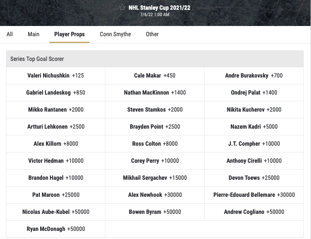Screen dimensions: 311x239
Task: Bet on Victor Hedman +10000
Action: tap(55, 161)
